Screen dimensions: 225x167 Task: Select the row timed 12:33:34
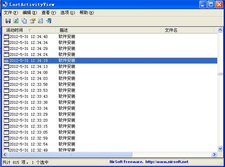[110, 108]
